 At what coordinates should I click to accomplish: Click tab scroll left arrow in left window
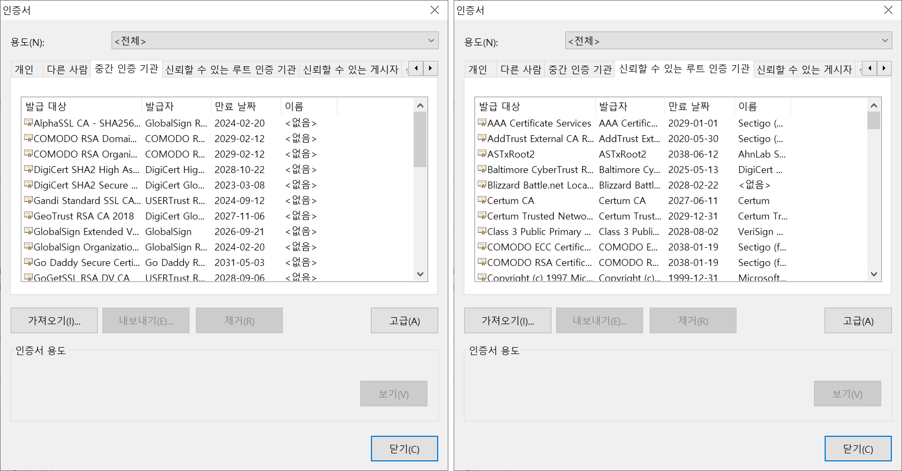(x=416, y=68)
